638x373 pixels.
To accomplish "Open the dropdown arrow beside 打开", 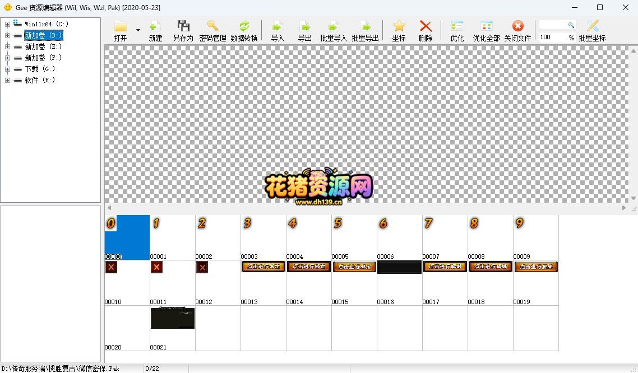I will 138,30.
